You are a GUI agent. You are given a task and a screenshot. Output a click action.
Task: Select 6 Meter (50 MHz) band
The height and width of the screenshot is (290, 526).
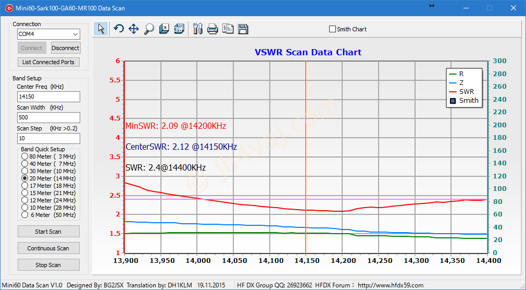48,215
